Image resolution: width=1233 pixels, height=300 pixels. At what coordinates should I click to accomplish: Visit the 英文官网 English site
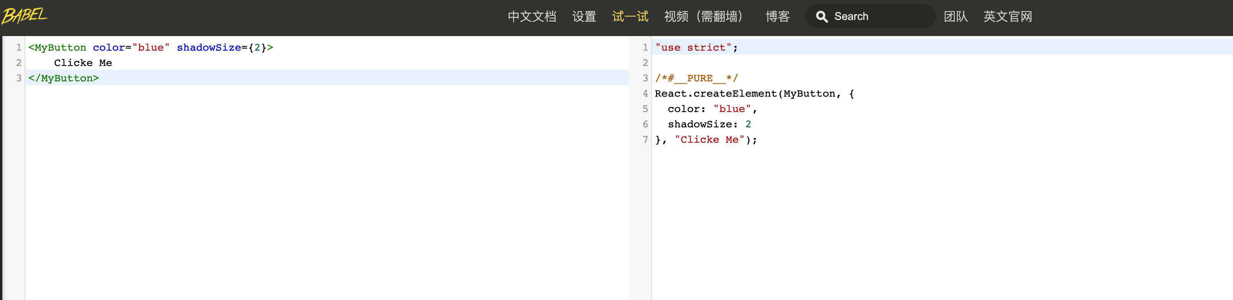1008,17
